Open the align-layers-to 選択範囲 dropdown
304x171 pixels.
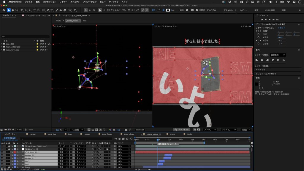point(278,55)
